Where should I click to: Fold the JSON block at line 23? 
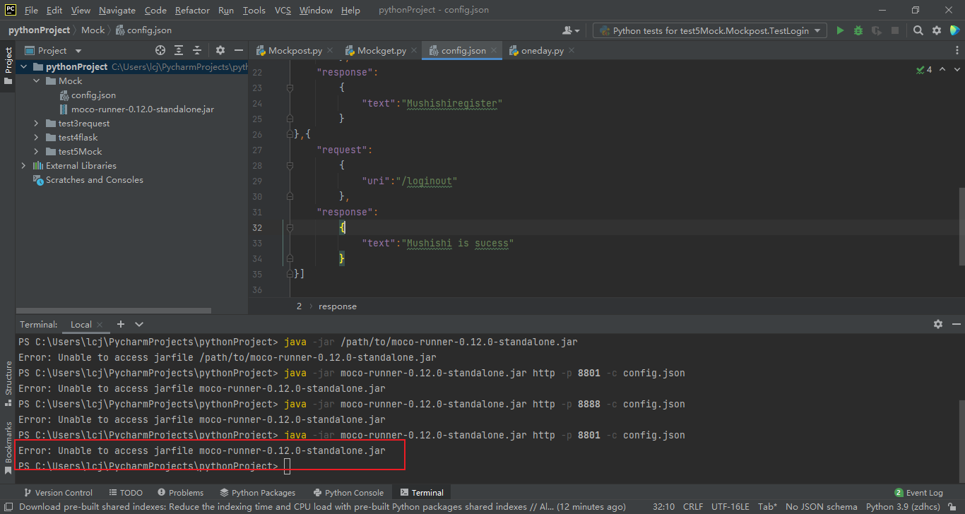point(290,88)
